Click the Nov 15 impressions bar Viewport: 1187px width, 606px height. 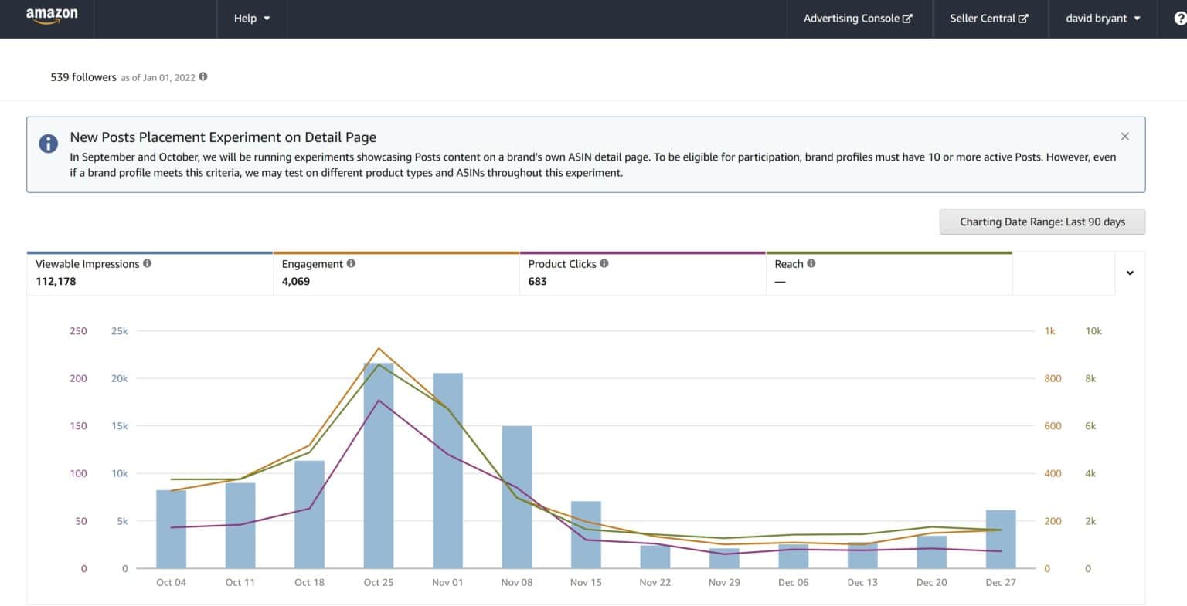pos(586,535)
